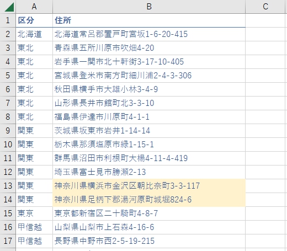The image size is (287, 251).
Task: Select row 13 header
Action: (8, 186)
